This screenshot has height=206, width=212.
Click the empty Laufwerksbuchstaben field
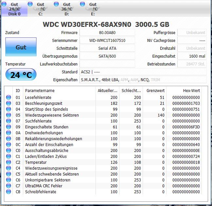tap(107, 64)
